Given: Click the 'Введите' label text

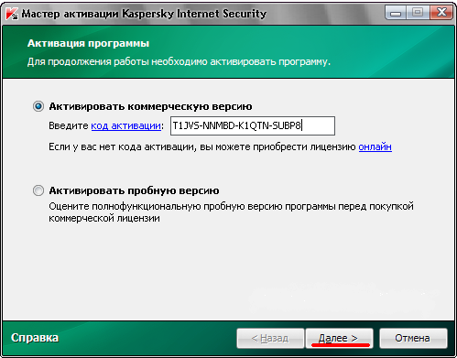Looking at the screenshot, I should tap(69, 125).
